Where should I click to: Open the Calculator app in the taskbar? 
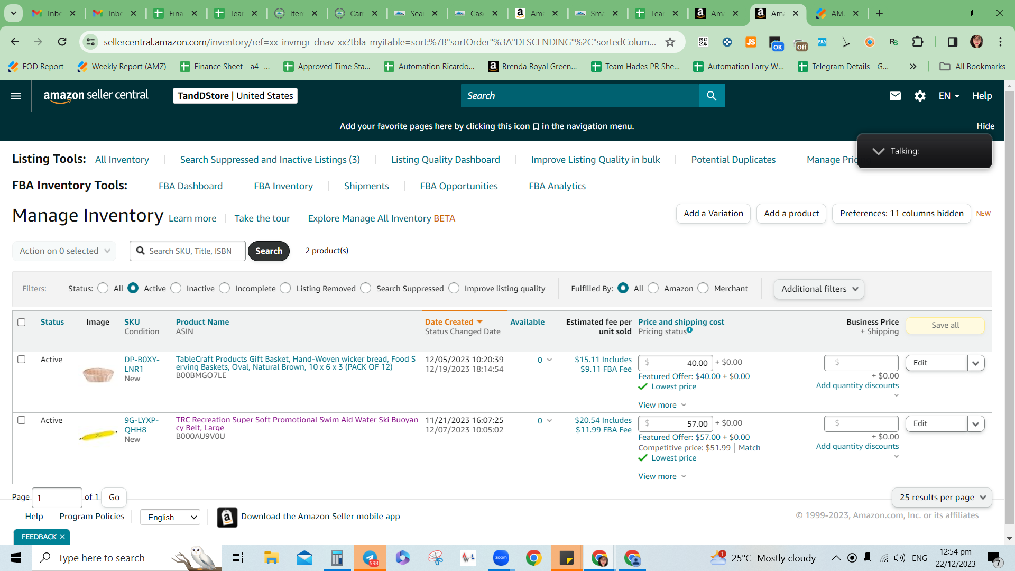[x=337, y=558]
